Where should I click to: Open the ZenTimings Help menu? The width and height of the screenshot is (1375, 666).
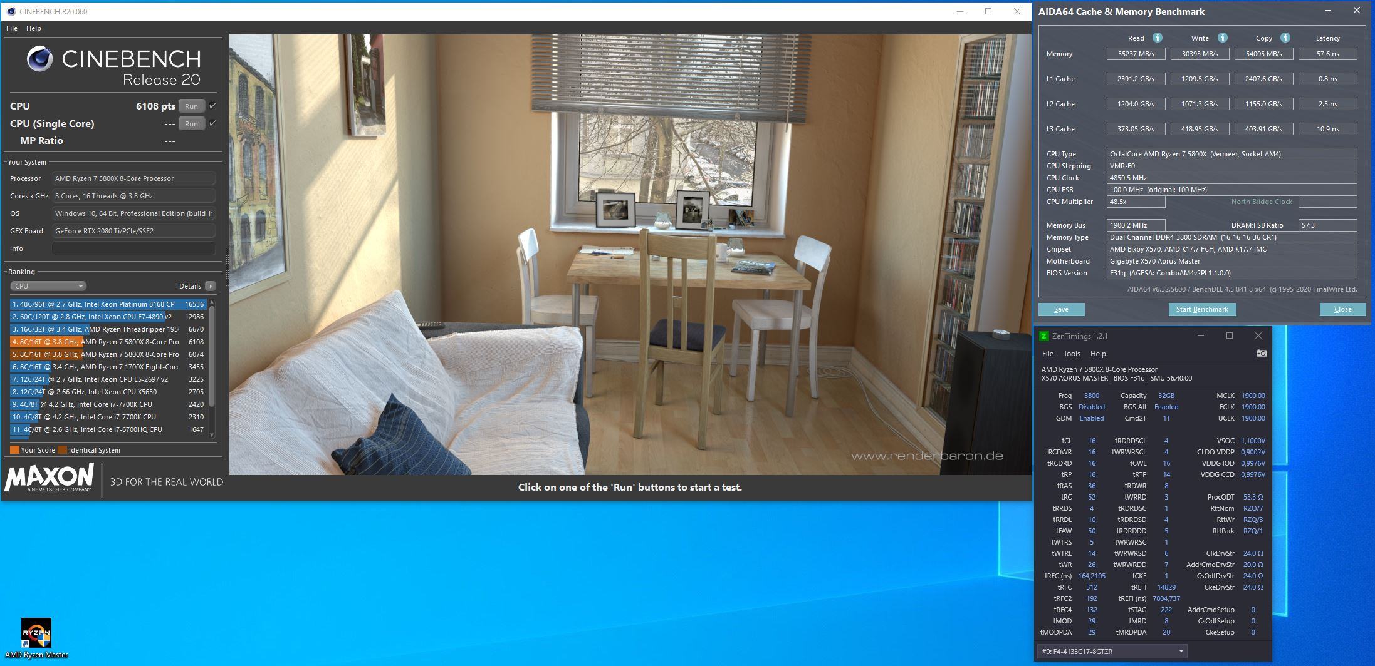(x=1098, y=354)
